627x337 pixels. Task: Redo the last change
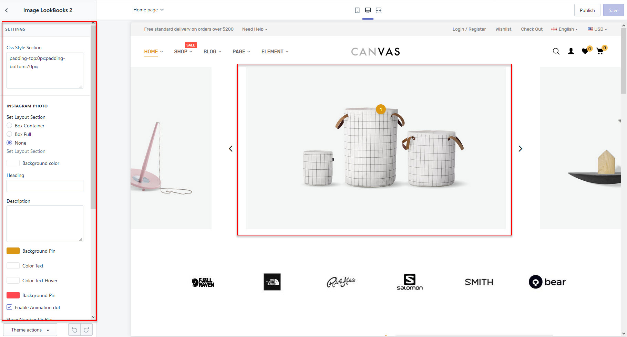click(86, 330)
